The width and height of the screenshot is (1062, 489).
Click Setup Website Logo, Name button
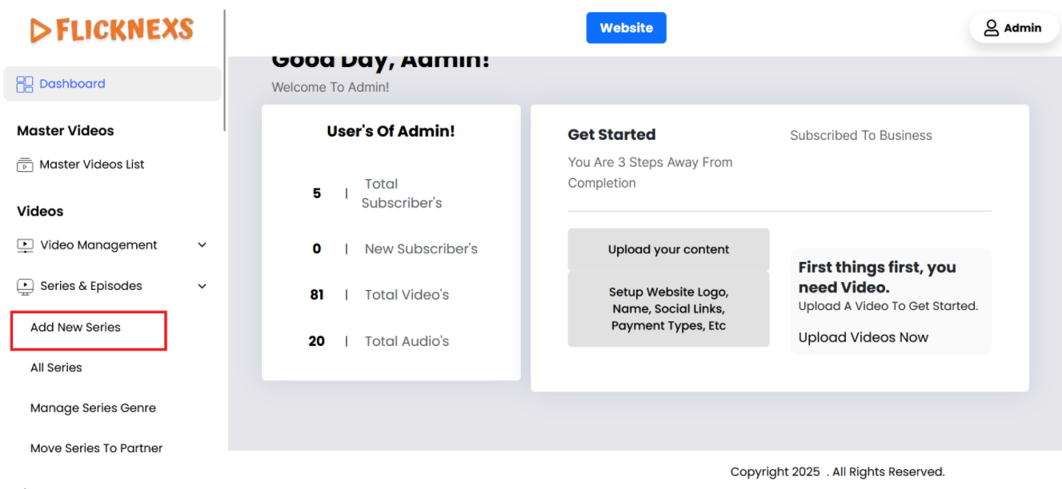[668, 308]
